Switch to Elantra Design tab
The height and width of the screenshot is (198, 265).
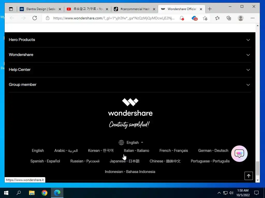40,9
